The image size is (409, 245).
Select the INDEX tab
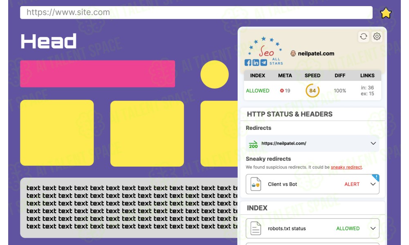coord(257,76)
